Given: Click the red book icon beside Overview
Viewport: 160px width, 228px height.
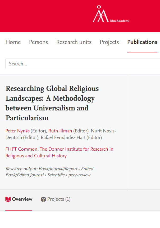Looking at the screenshot, I should point(8,199).
